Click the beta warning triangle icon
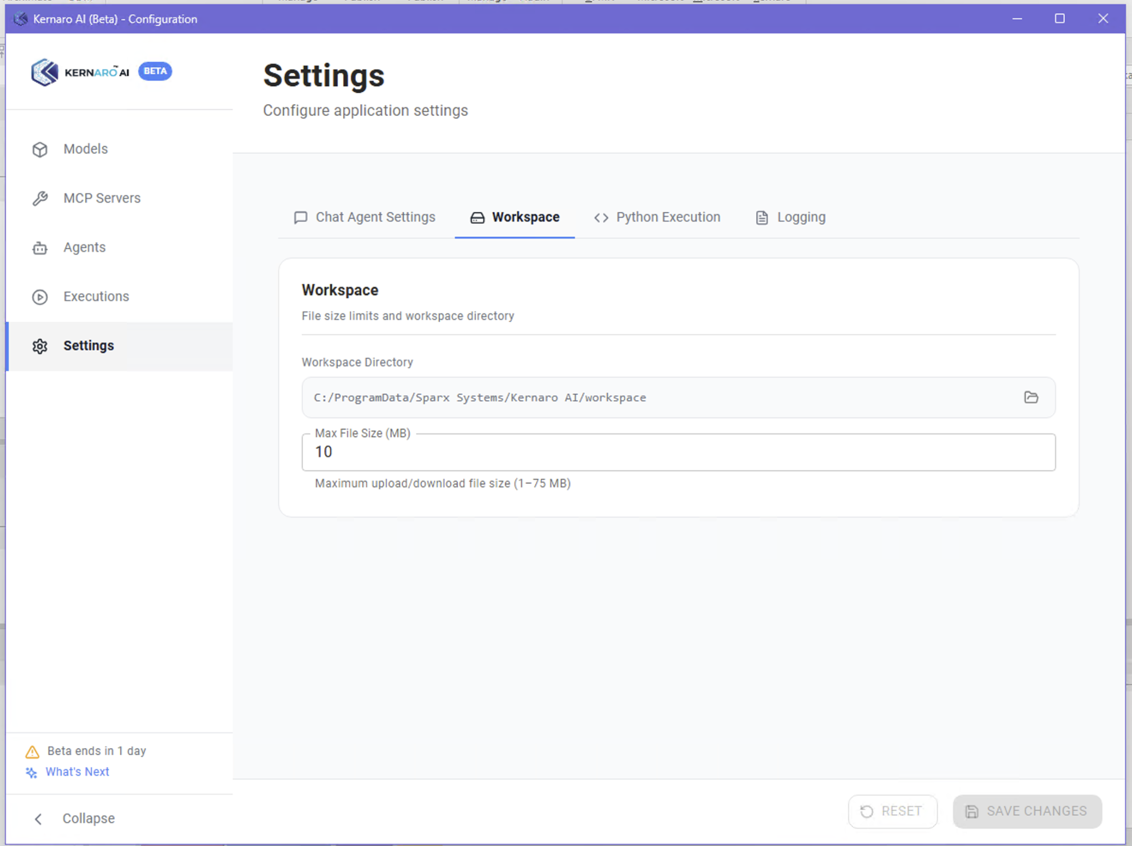1132x846 pixels. [x=32, y=752]
